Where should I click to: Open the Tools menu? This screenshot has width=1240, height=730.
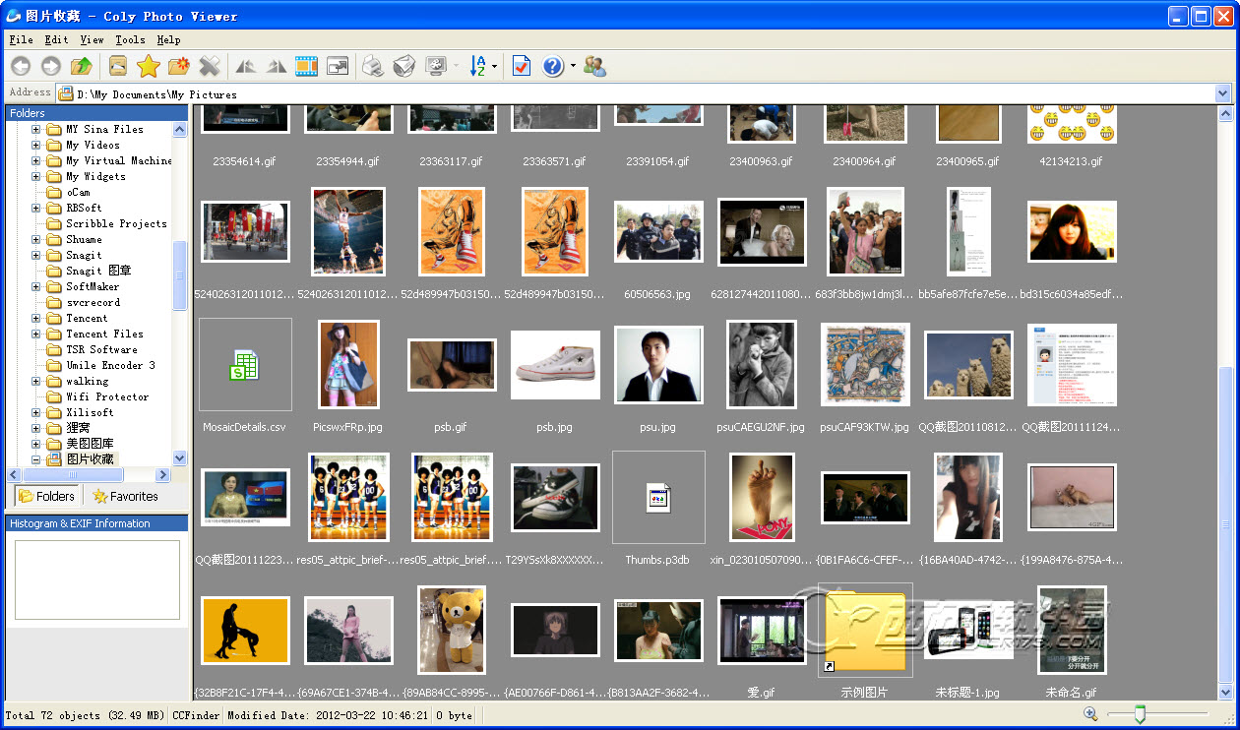(x=130, y=40)
